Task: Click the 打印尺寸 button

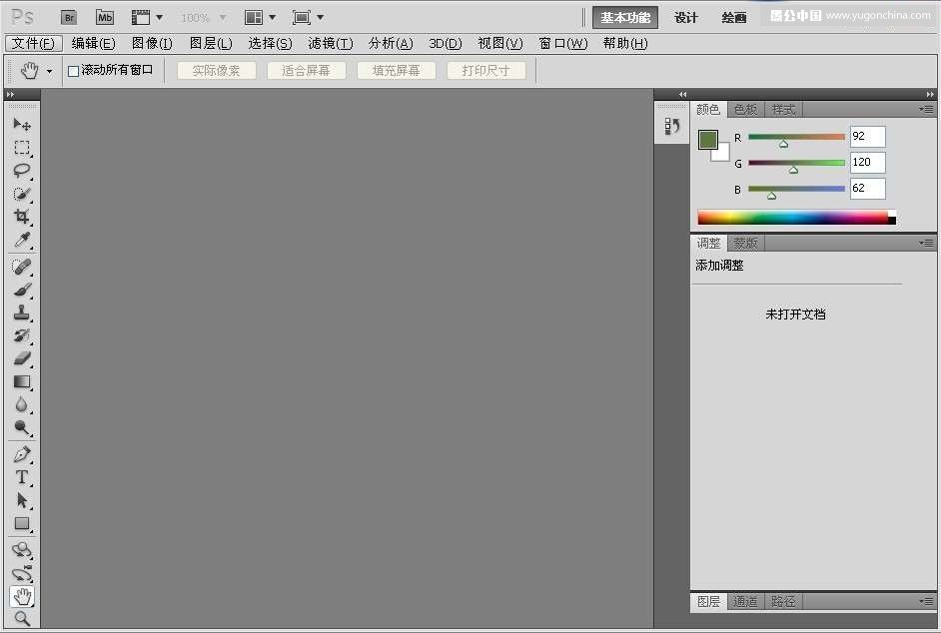Action: [486, 71]
